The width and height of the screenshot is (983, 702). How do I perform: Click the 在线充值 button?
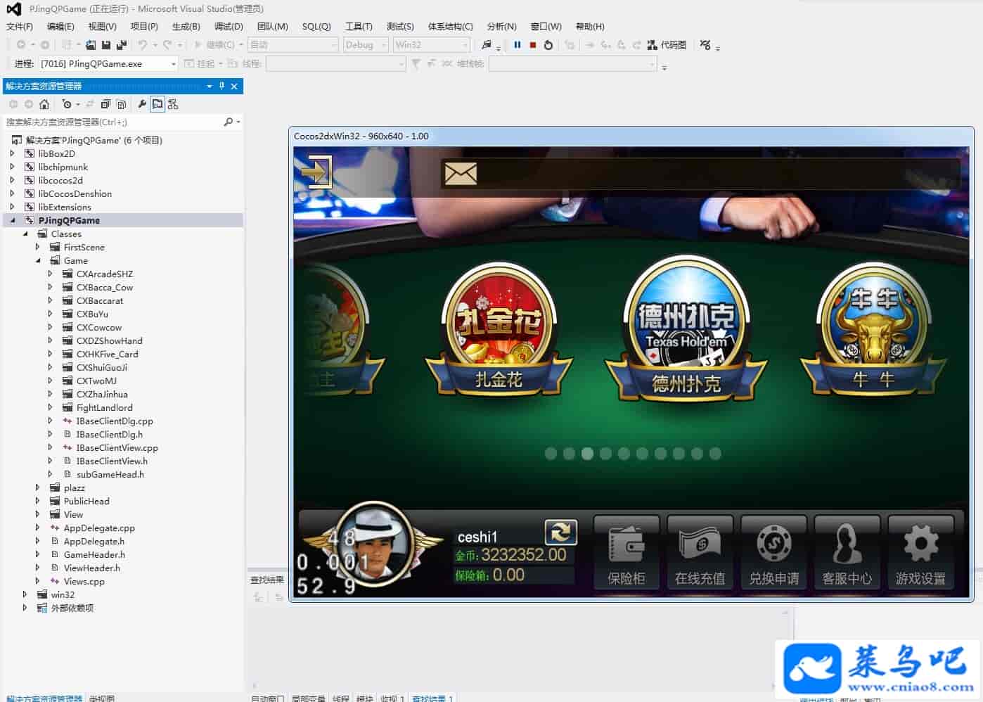click(x=700, y=554)
